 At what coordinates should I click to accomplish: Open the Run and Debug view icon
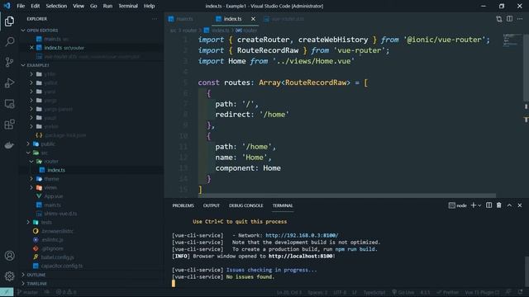click(9, 82)
